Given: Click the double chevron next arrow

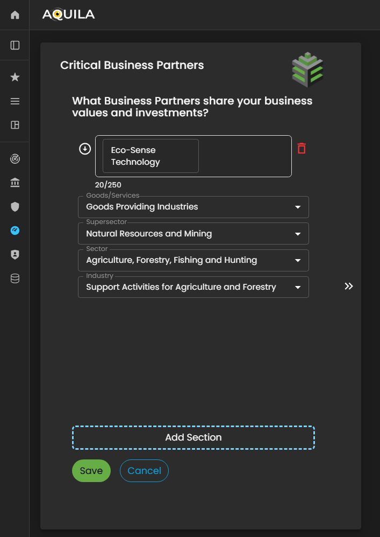Looking at the screenshot, I should [x=349, y=286].
